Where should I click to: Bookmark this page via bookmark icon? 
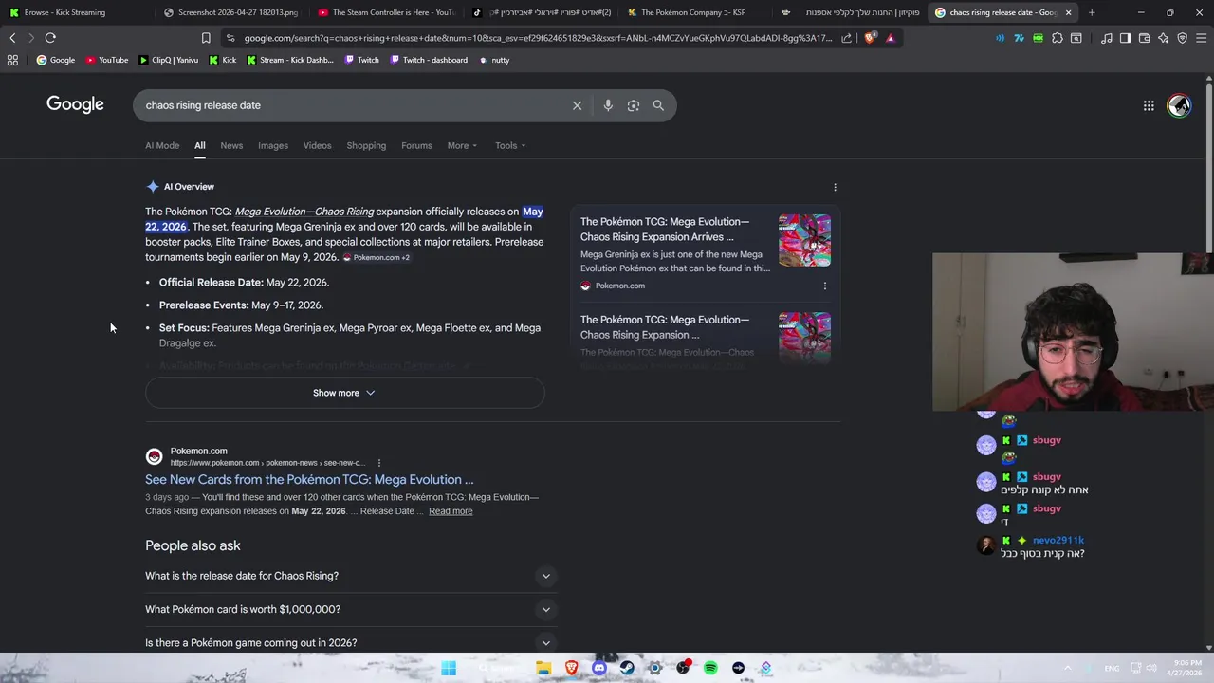[x=206, y=38]
